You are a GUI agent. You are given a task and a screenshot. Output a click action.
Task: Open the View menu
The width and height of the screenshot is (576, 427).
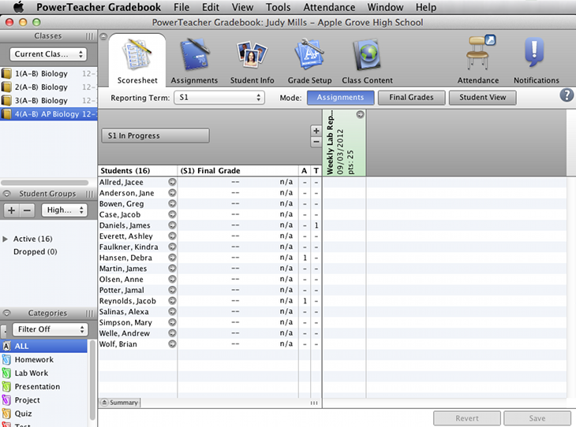tap(242, 7)
